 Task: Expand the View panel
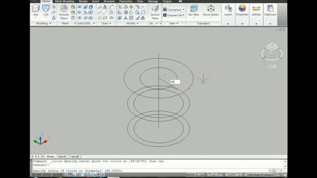pyautogui.click(x=174, y=23)
